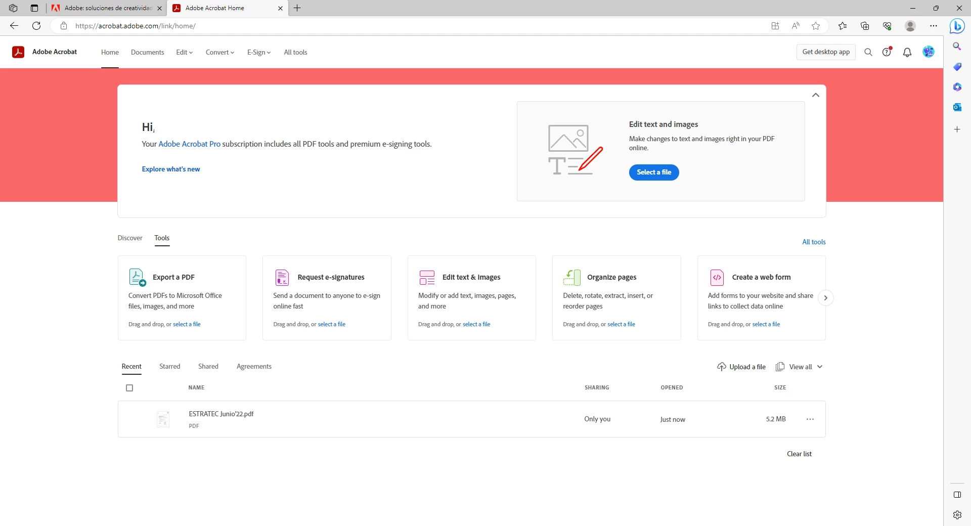Viewport: 971px width, 526px height.
Task: Open a new browser tab
Action: coord(297,8)
